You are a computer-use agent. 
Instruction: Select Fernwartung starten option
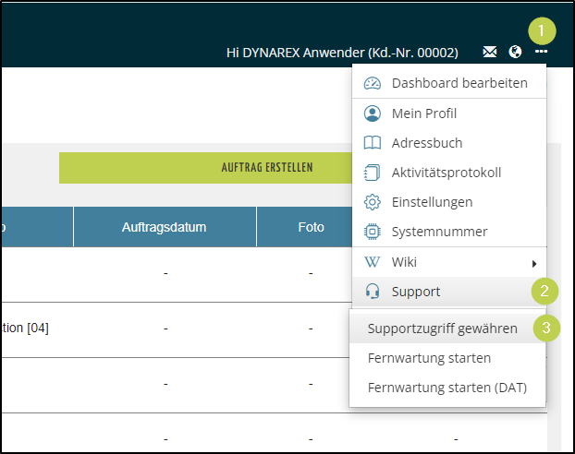(x=429, y=358)
